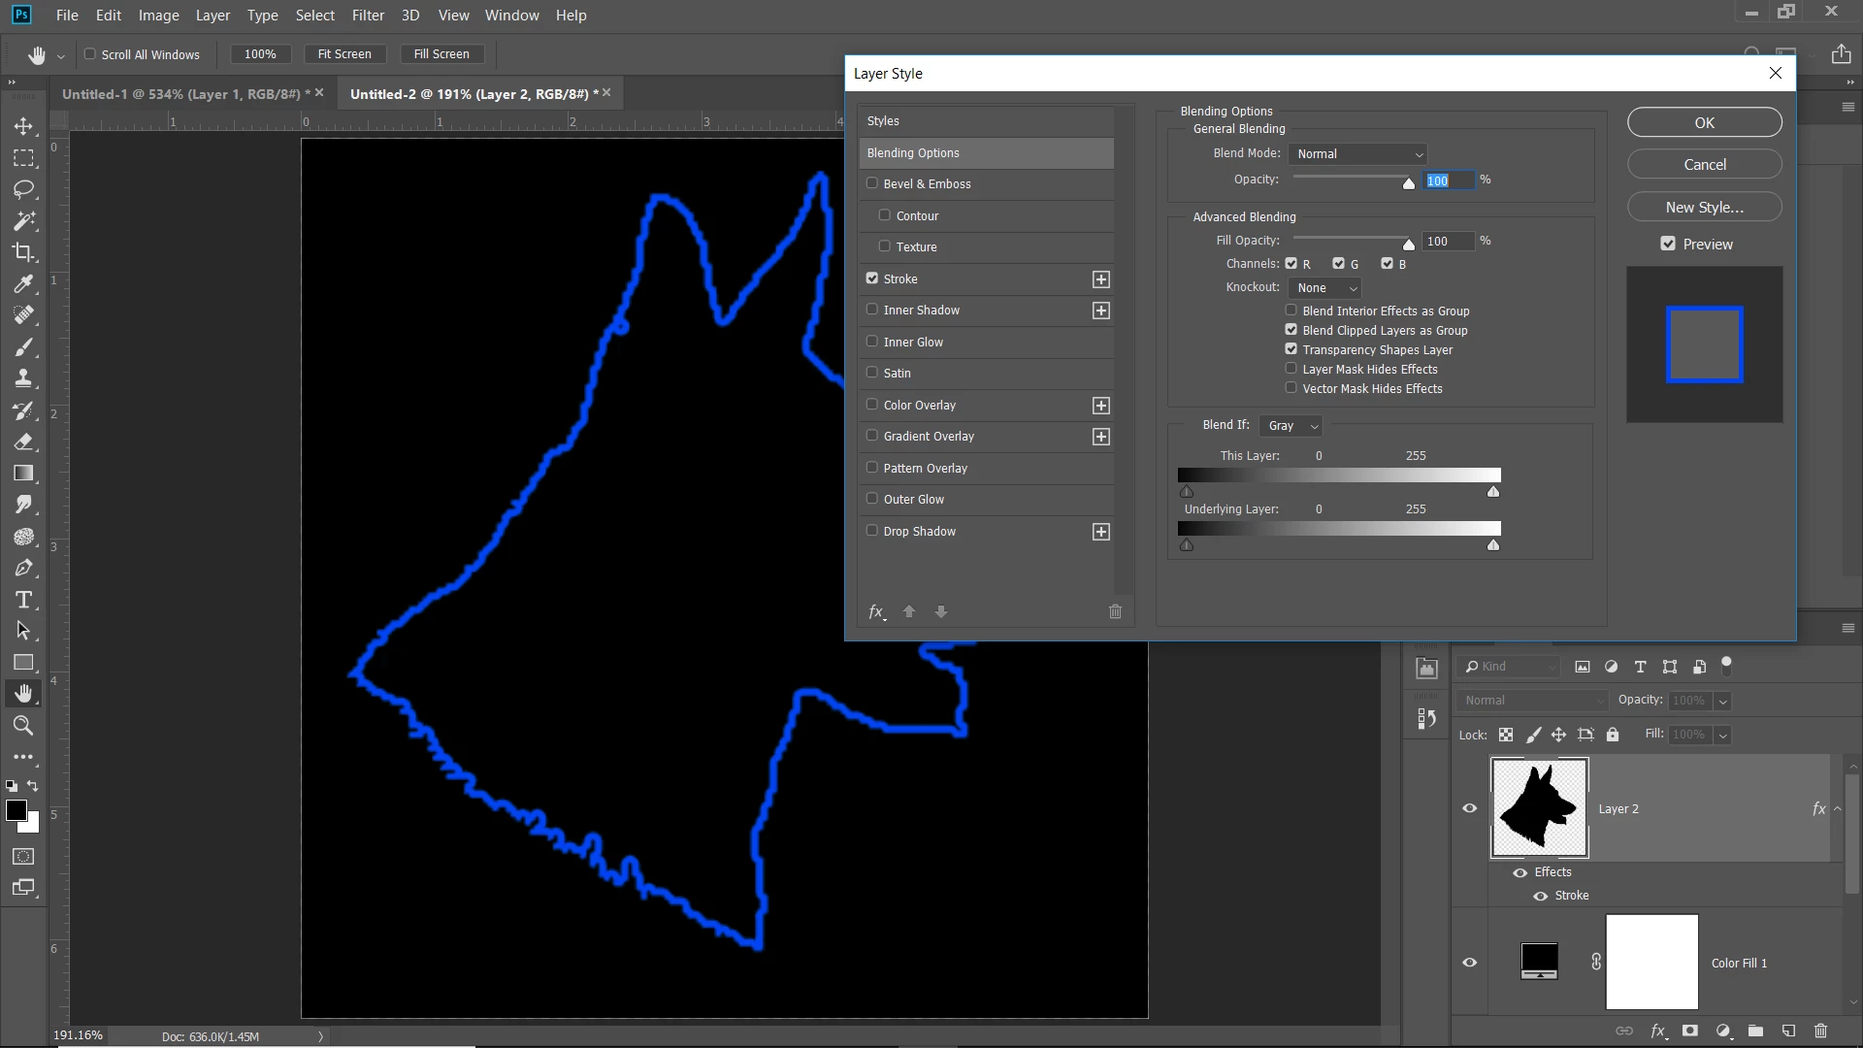Create new layer from Layers panel
1863x1048 pixels.
(x=1788, y=1031)
